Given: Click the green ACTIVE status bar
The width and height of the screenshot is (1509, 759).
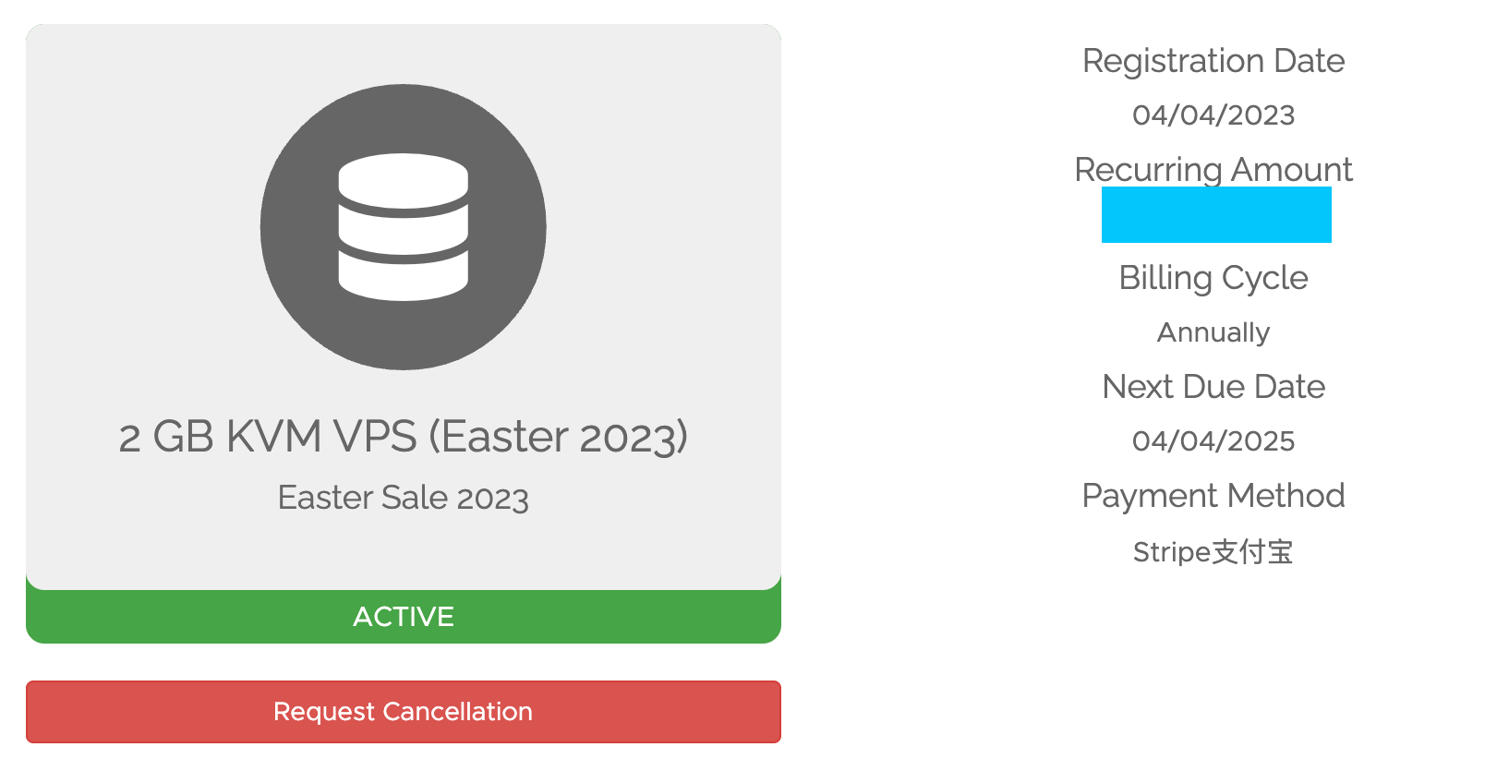Looking at the screenshot, I should pos(403,617).
